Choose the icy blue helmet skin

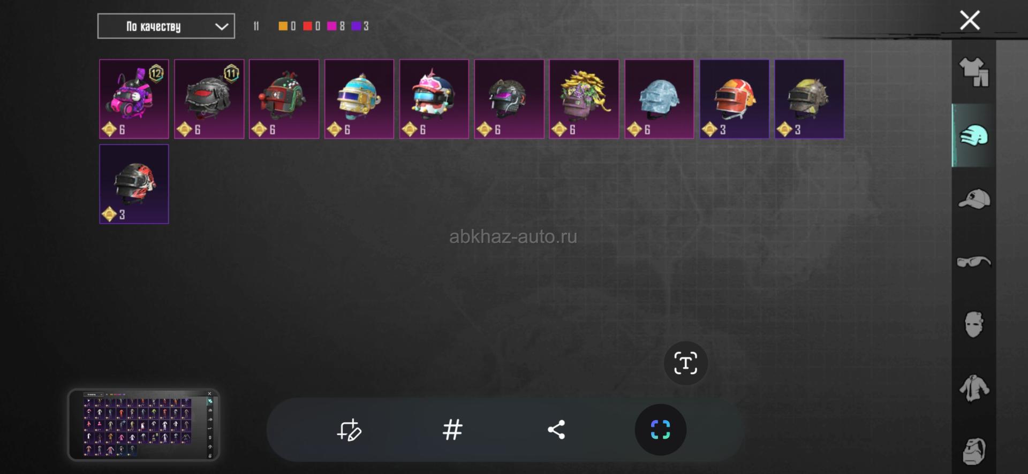pos(659,99)
